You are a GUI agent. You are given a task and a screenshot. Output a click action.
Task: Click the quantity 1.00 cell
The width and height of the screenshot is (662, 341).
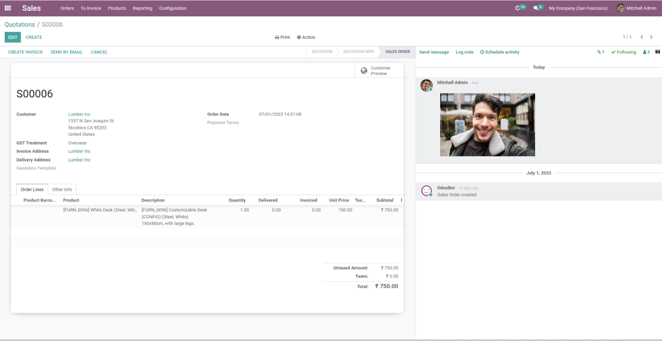[245, 210]
